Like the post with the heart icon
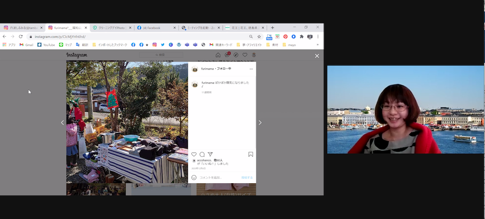 194,154
